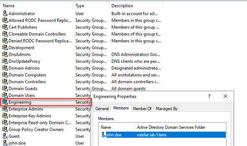Select the Enterprise Admins group row
Screen dimensions: 247x146
click(x=26, y=109)
